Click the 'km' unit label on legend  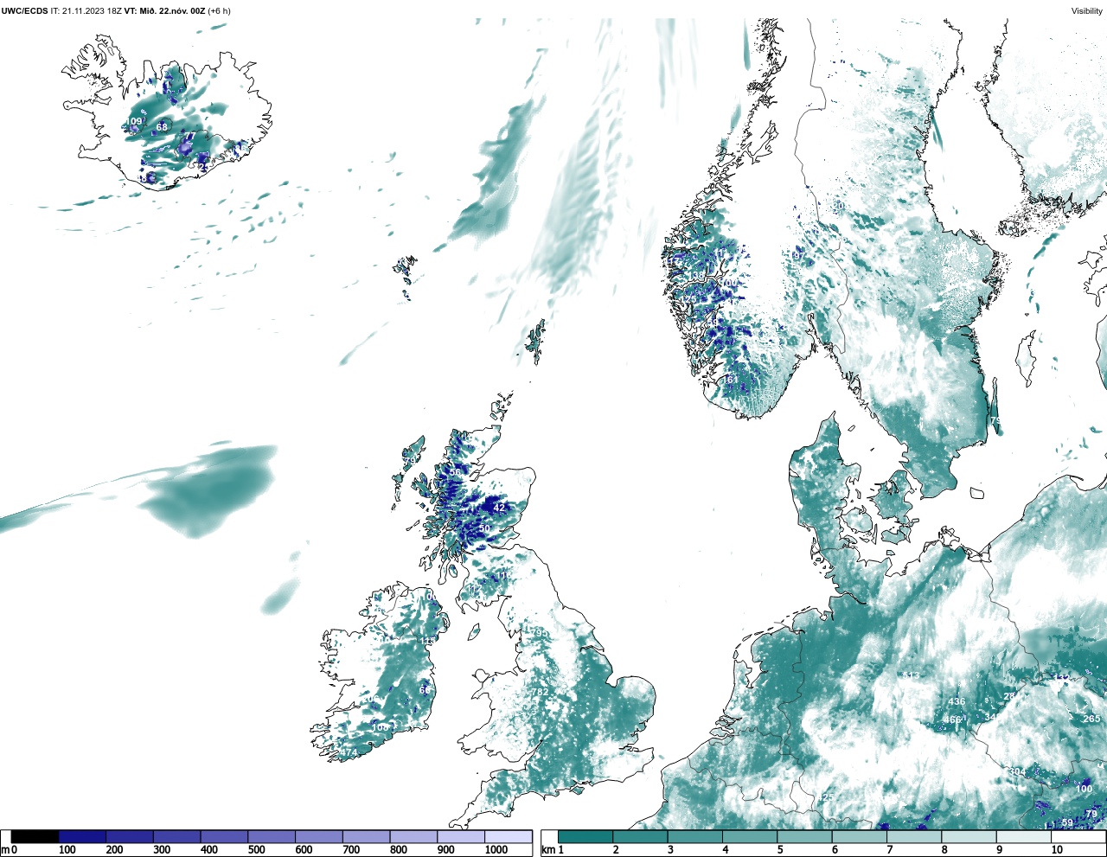547,851
